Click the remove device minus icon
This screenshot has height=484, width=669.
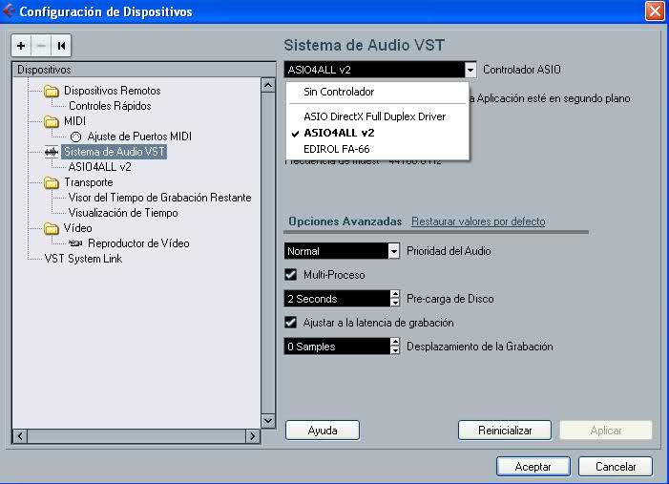(41, 46)
